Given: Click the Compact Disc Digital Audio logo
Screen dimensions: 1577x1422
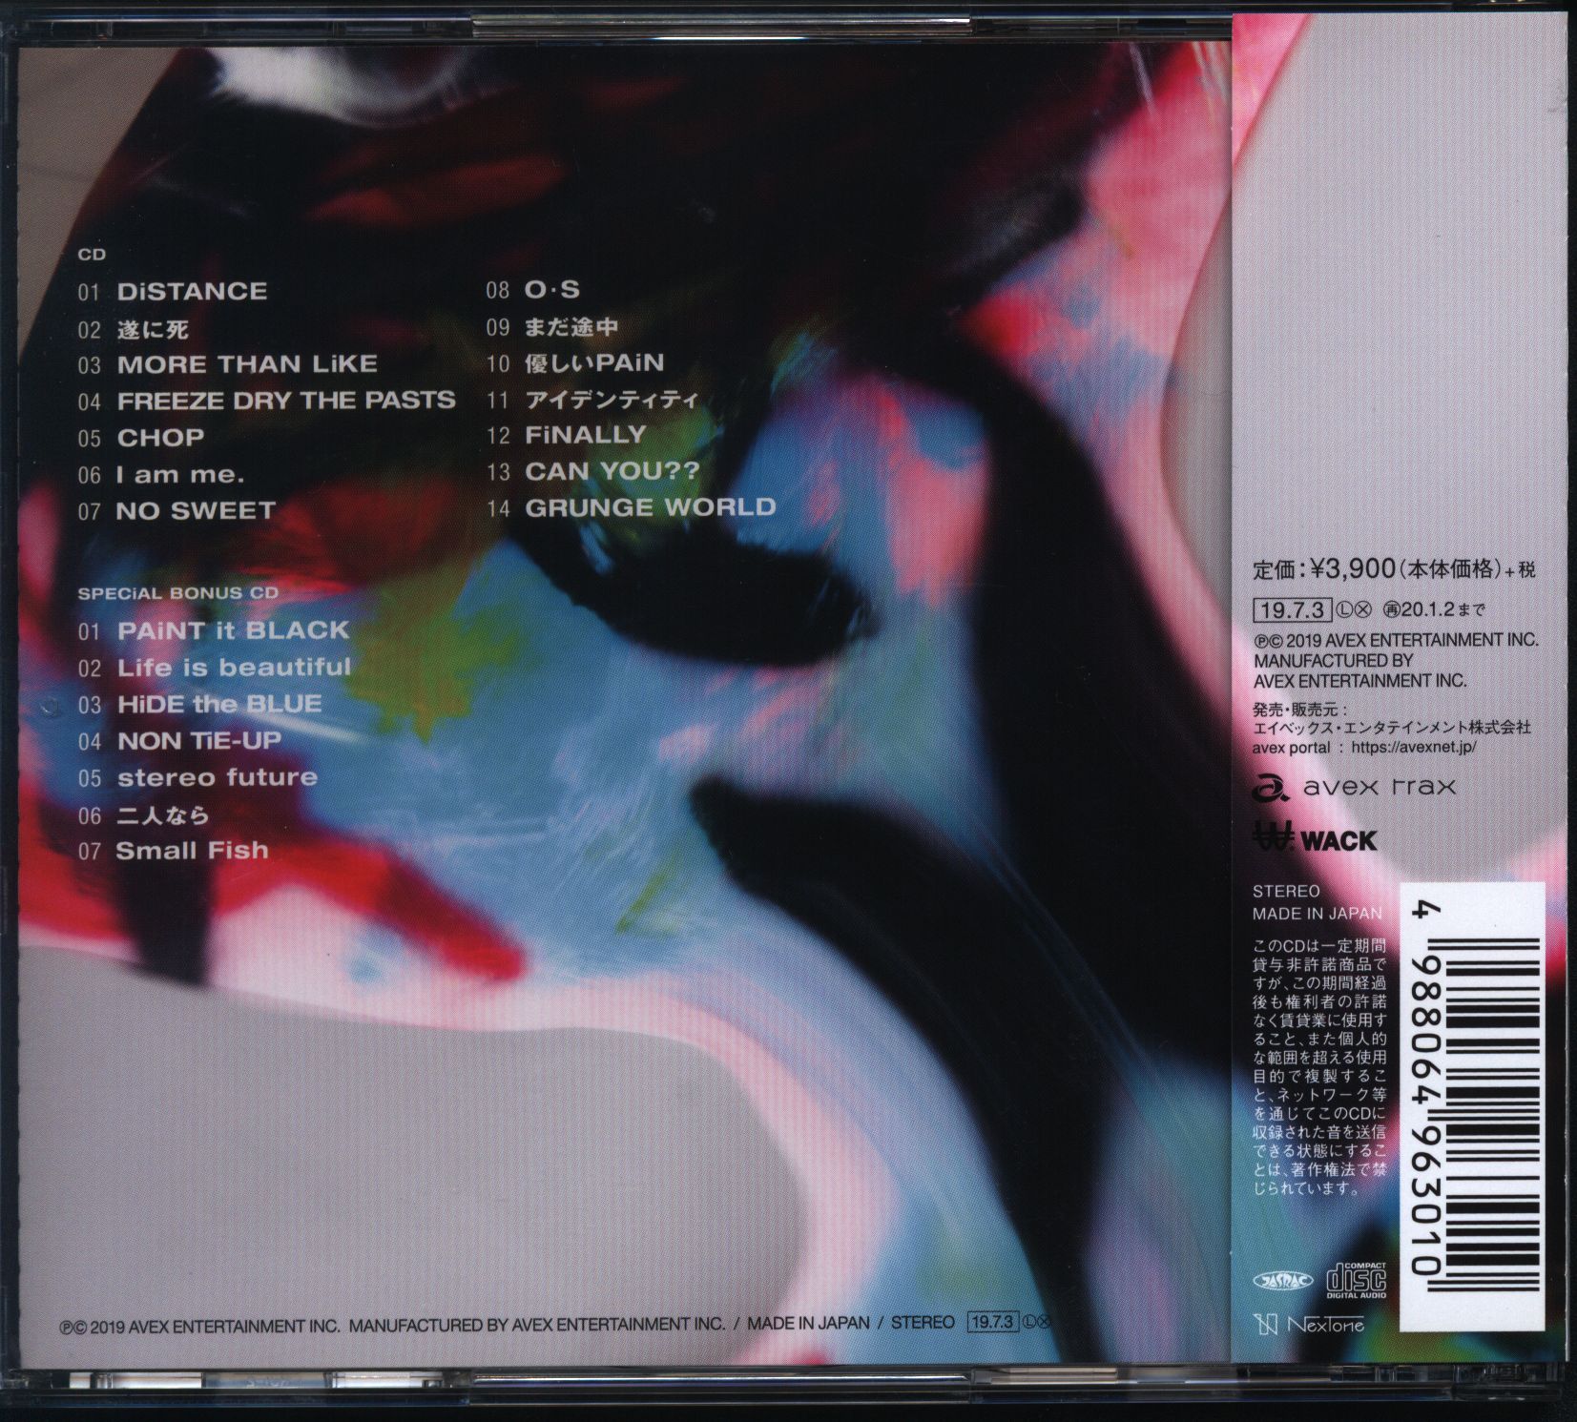Looking at the screenshot, I should pos(1356,1278).
